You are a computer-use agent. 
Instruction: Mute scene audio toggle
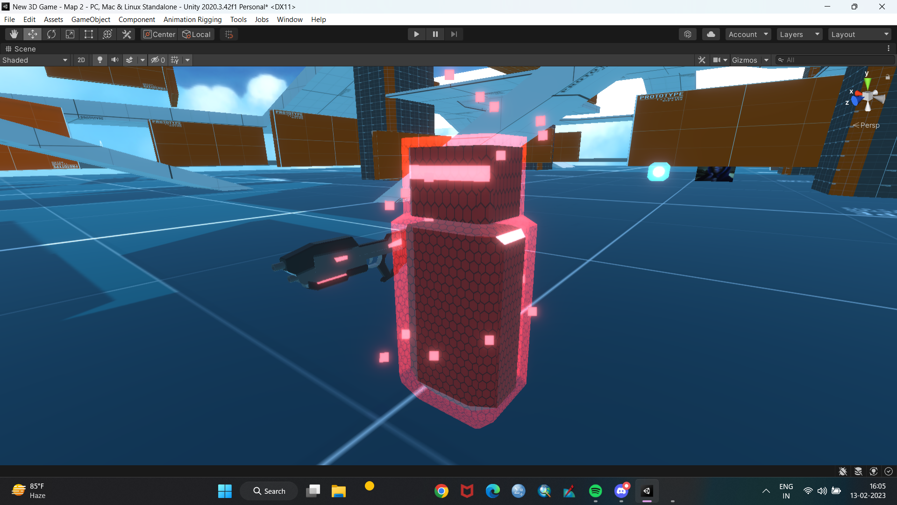114,60
